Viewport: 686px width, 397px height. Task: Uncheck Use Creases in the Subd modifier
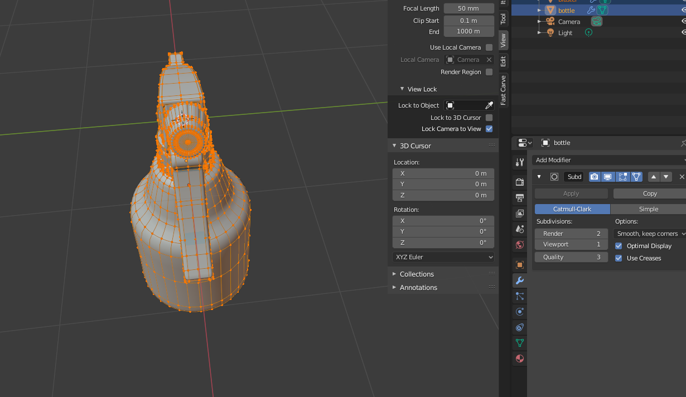click(619, 258)
